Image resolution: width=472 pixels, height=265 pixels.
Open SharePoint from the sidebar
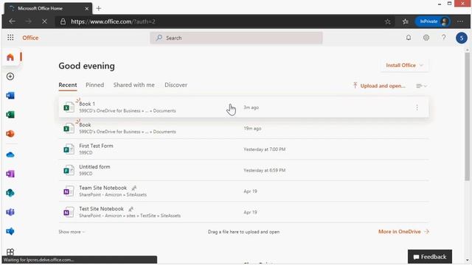pos(10,193)
